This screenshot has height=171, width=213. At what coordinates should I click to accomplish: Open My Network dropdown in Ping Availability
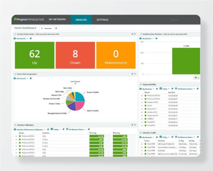click(147, 89)
